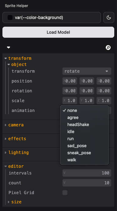The height and width of the screenshot is (211, 117).
Task: Open the black background color swatch
Action: [x=10, y=17]
